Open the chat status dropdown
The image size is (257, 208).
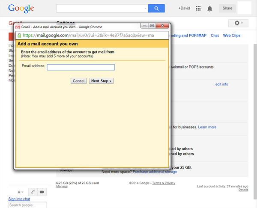21,192
